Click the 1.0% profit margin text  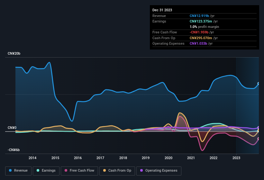point(204,27)
